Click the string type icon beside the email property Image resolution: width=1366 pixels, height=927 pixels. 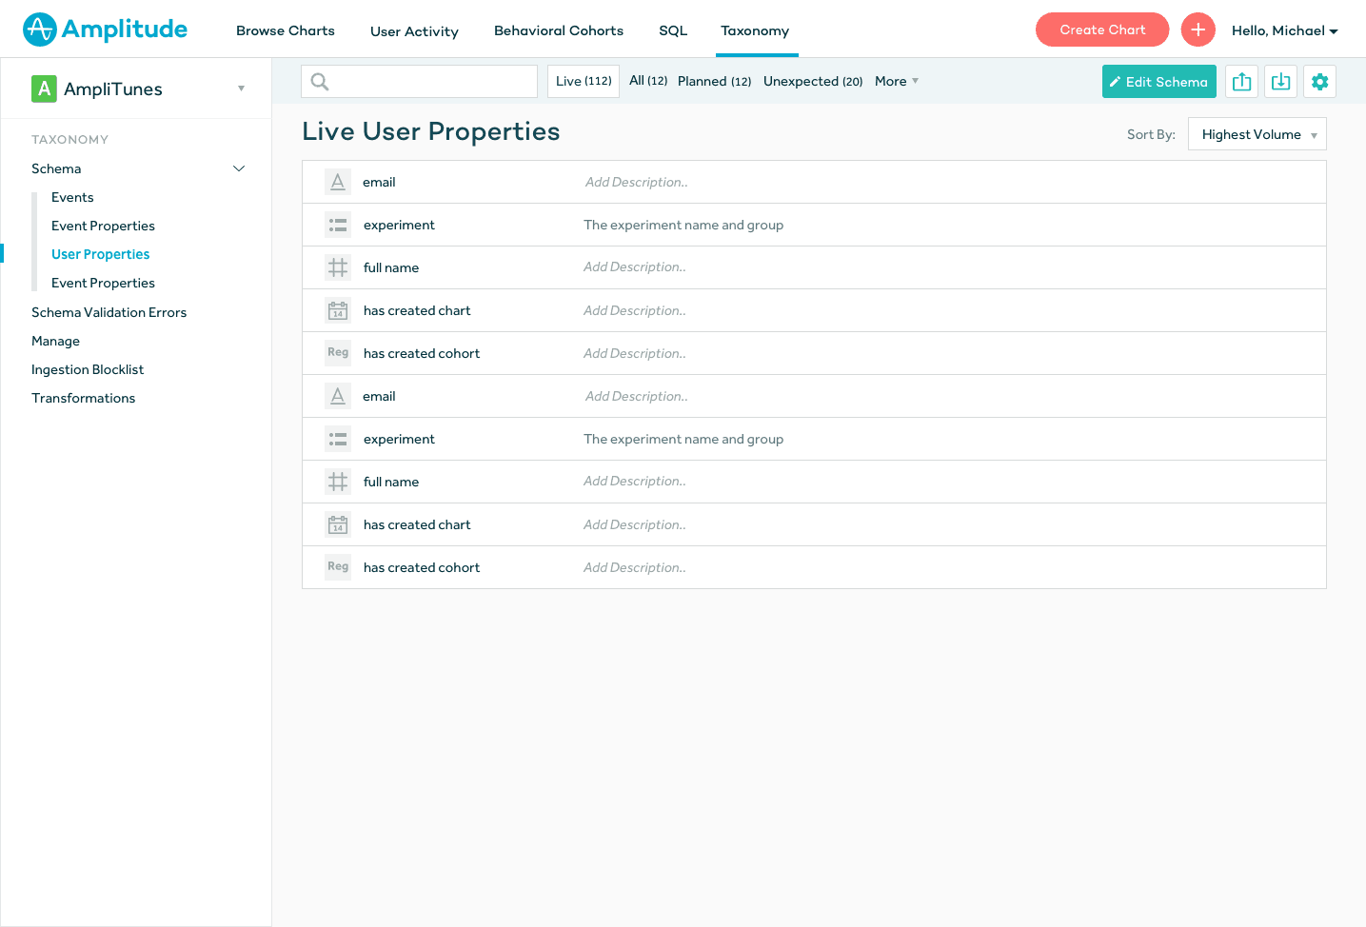click(338, 182)
